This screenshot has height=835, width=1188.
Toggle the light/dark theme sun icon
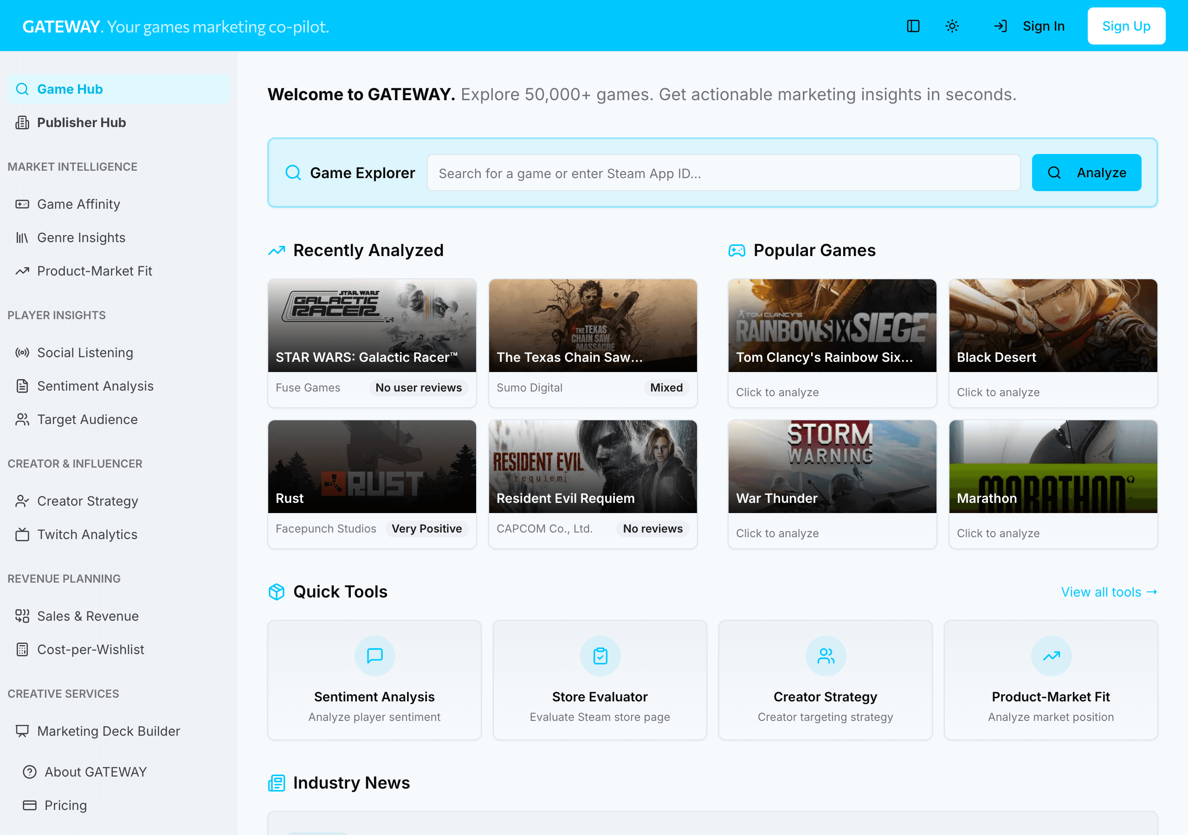[x=952, y=26]
